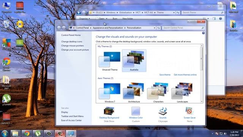This screenshot has height=137, width=243.
Task: Click Get more themes online link
Action: click(185, 75)
